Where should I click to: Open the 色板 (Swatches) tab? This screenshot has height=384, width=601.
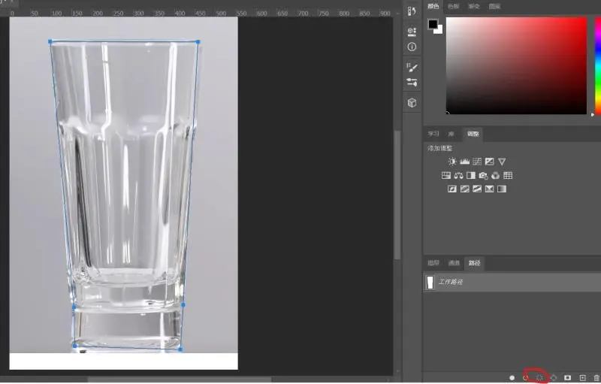(454, 6)
